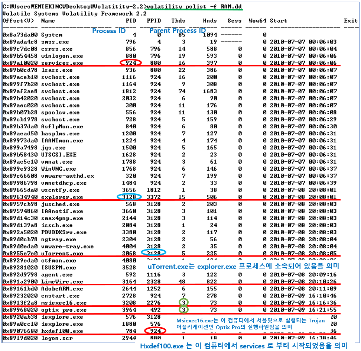Image resolution: width=361 pixels, height=351 pixels.
Task: Click the 'Thds' column header
Action: coord(178,21)
